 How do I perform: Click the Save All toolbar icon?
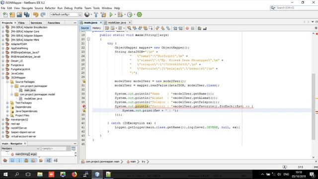pos(26,14)
